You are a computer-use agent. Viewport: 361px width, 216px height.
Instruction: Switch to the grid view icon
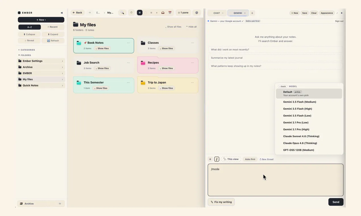click(151, 13)
